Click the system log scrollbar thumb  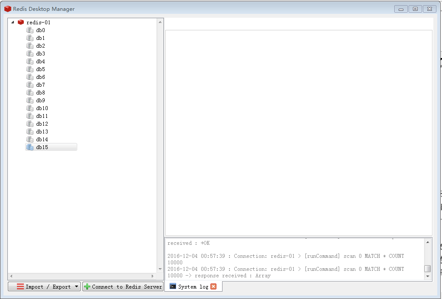point(428,269)
